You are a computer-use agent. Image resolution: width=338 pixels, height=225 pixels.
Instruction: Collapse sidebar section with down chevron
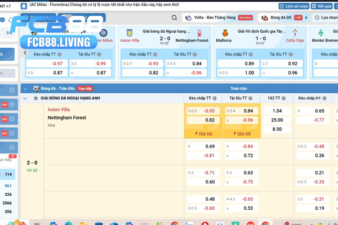12,147
